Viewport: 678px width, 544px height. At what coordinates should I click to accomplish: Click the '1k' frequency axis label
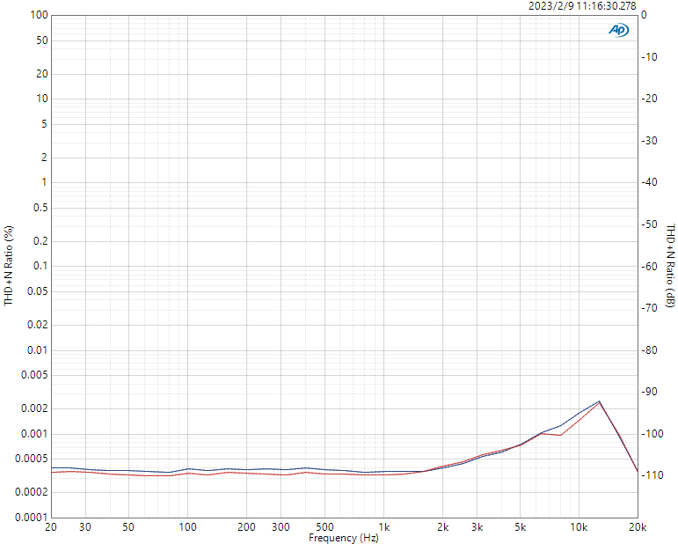click(383, 527)
